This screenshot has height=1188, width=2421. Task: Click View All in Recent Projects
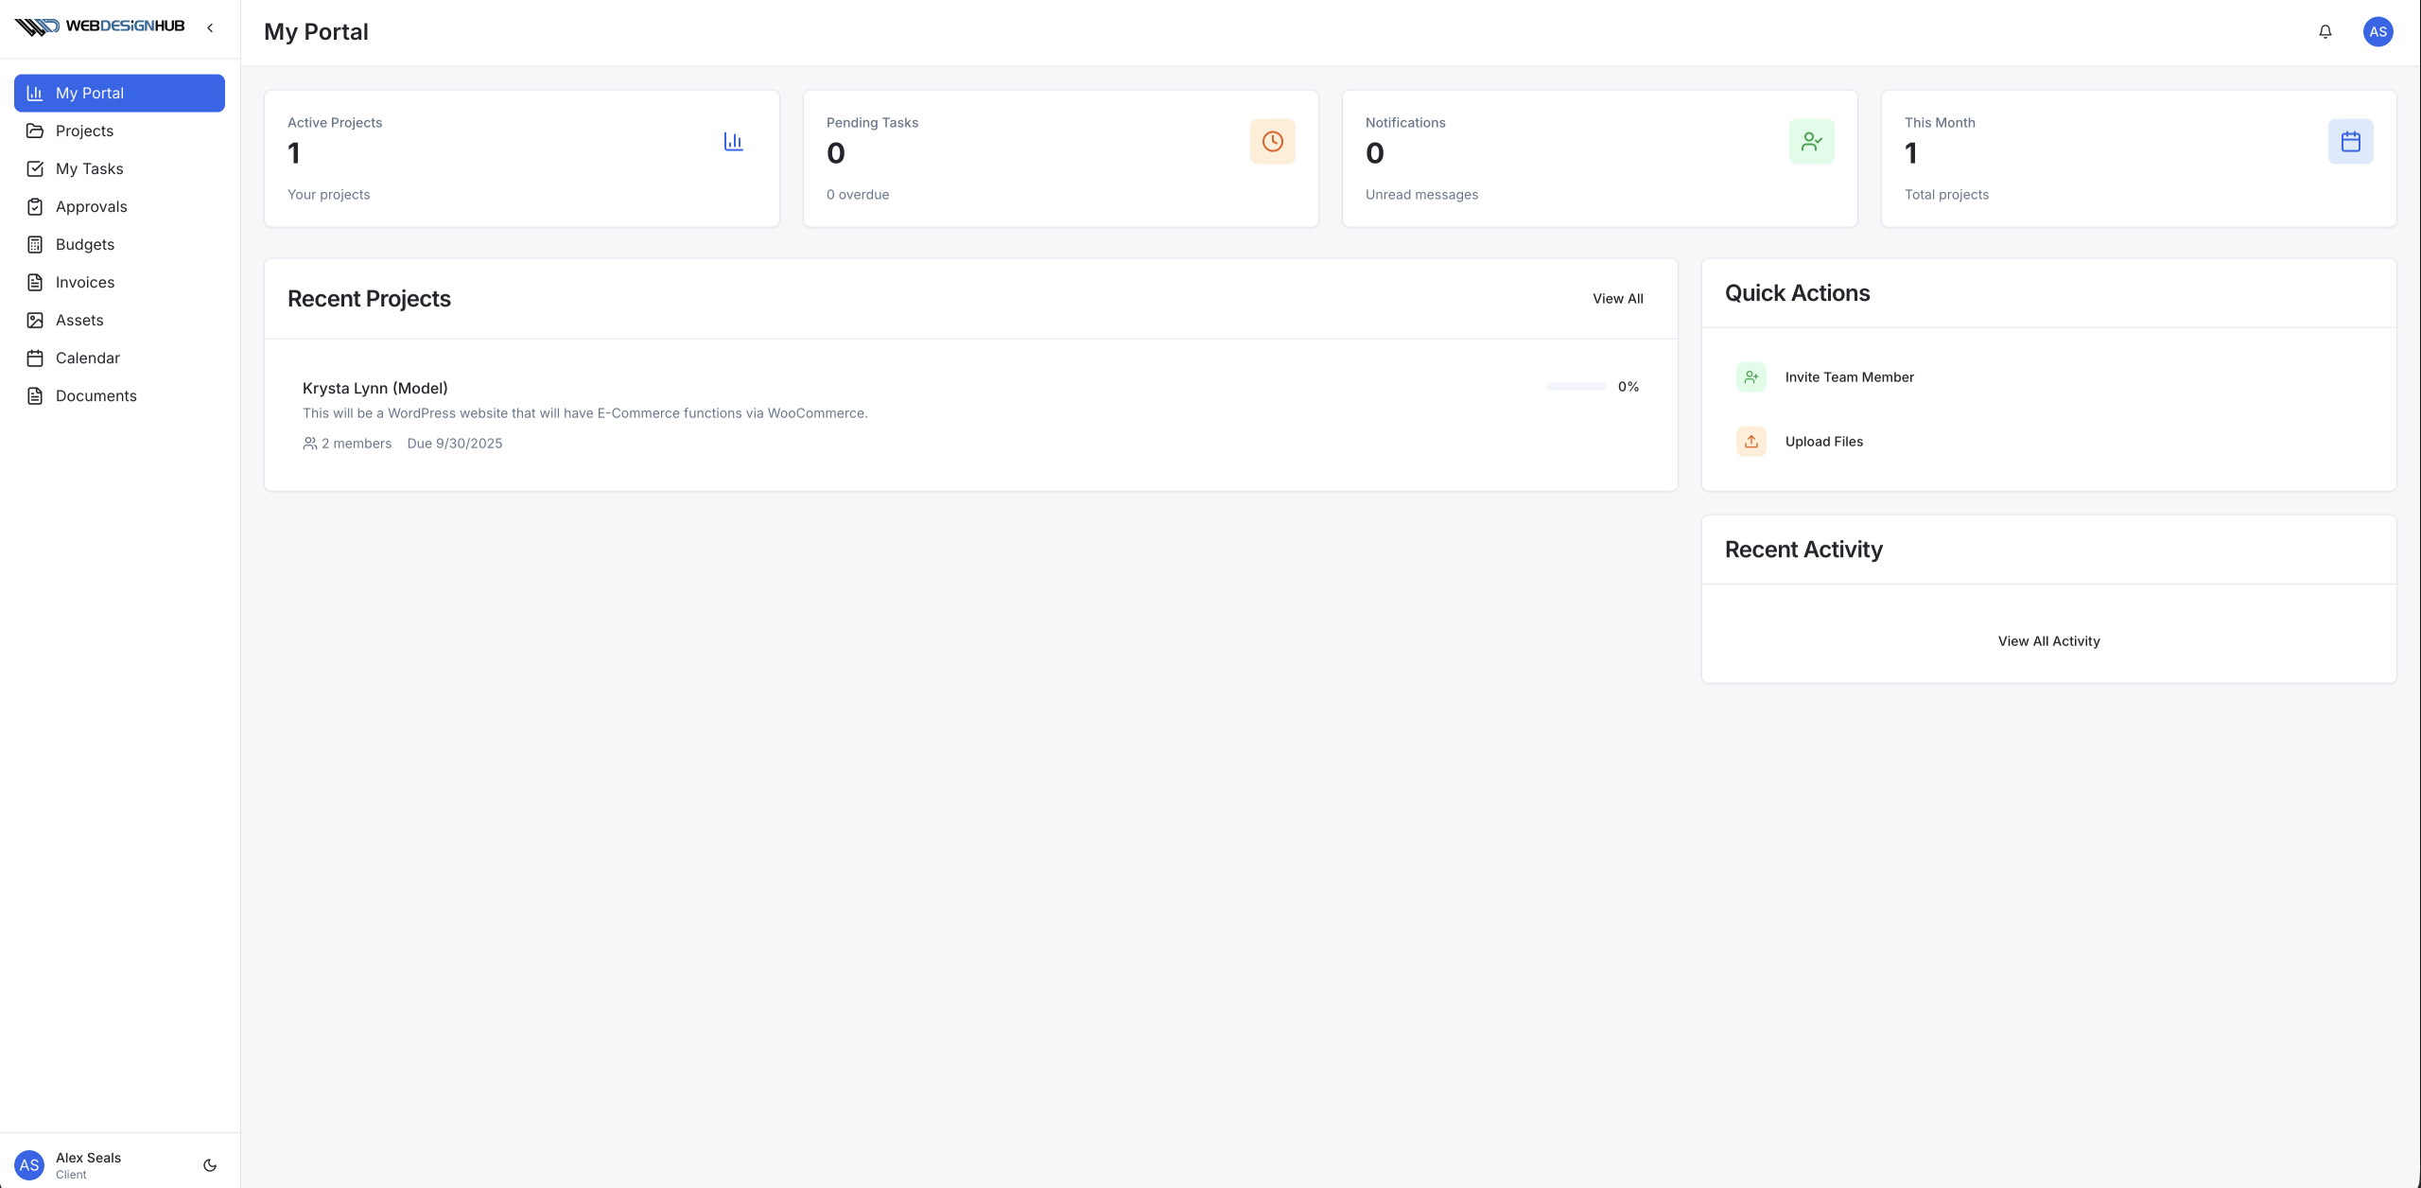[1617, 298]
